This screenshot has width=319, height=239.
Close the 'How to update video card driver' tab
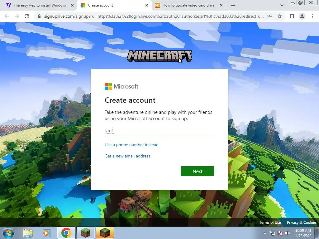tap(221, 5)
